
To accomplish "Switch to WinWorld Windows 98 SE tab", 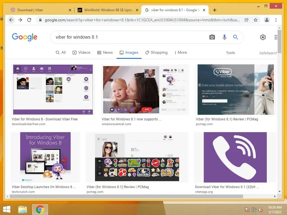I will click(x=108, y=10).
